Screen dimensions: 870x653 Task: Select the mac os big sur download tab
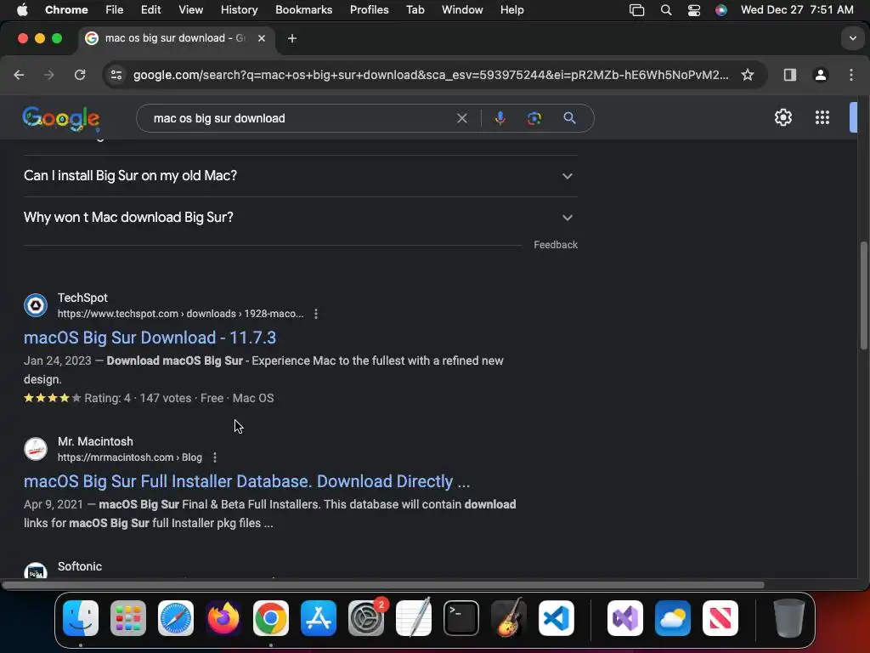[175, 38]
